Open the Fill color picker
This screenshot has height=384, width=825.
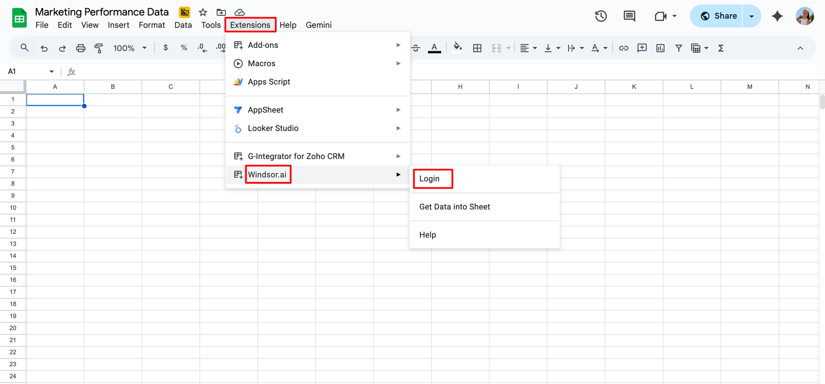pyautogui.click(x=457, y=48)
